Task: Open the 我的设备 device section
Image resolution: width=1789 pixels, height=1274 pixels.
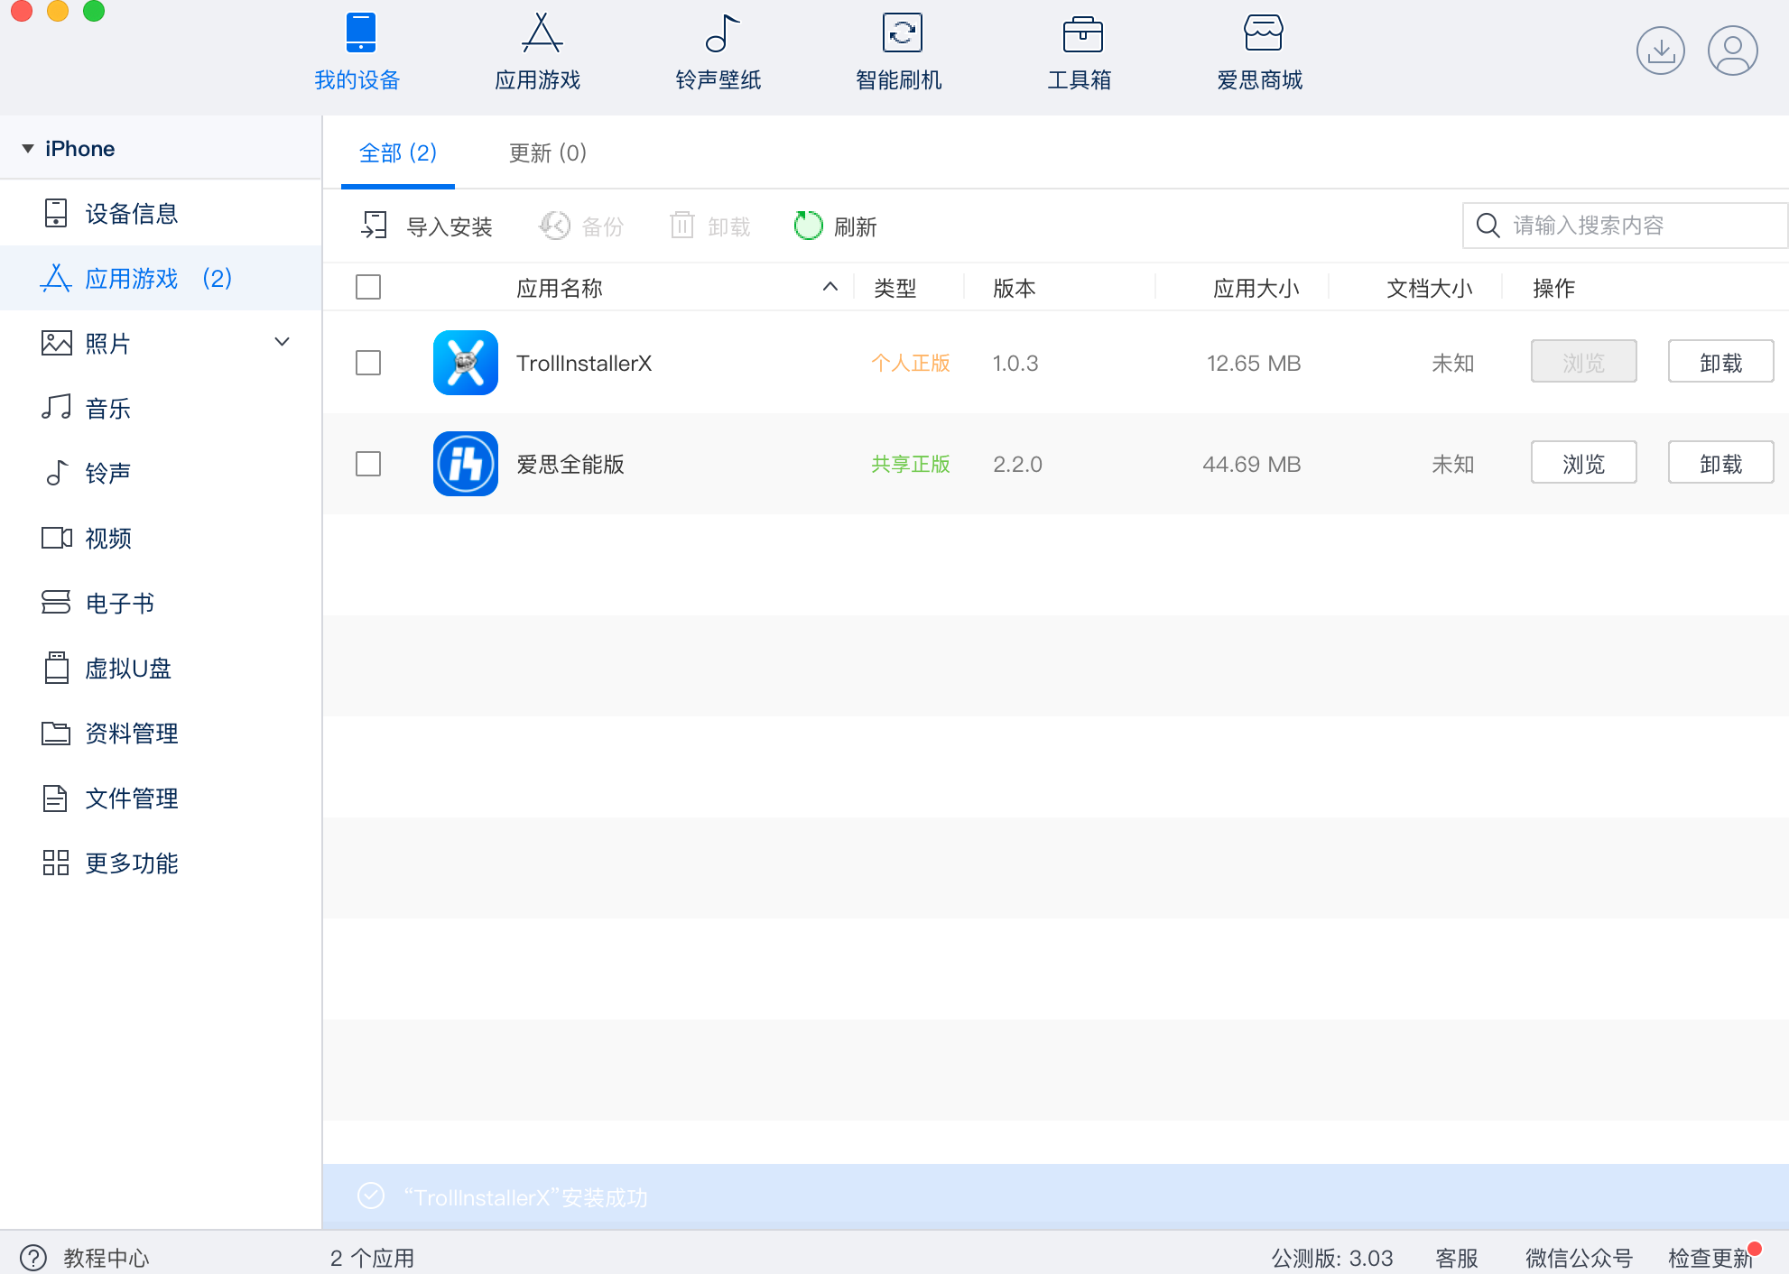Action: coord(357,51)
